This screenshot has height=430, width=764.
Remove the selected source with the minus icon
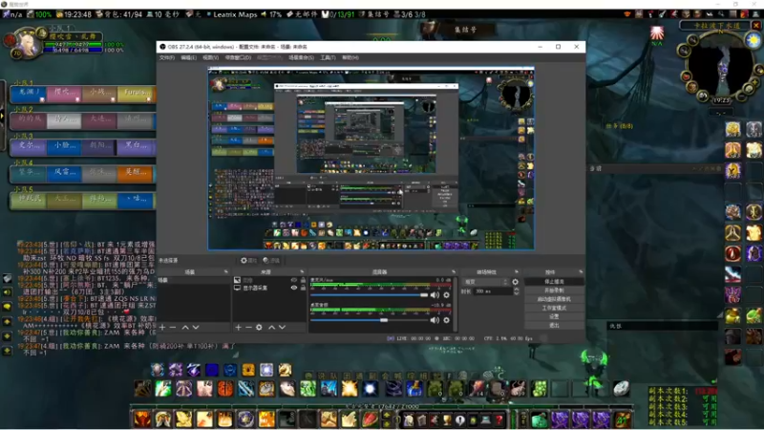coord(248,327)
